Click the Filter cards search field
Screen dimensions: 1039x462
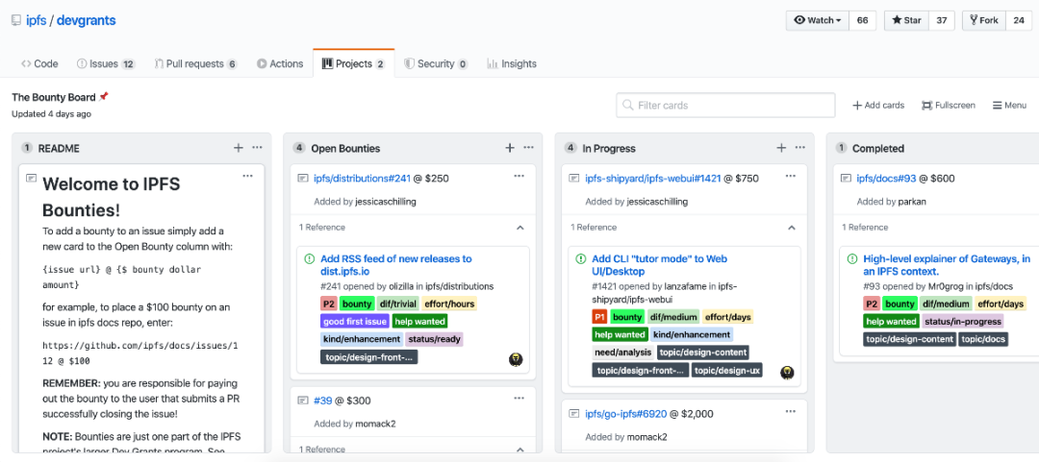coord(725,106)
